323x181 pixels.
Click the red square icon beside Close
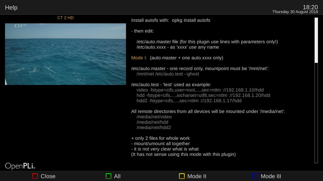(35, 176)
